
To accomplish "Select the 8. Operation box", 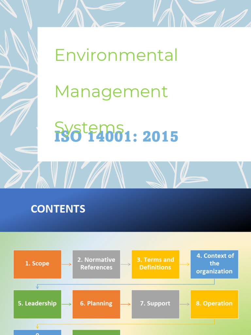I will click(x=214, y=304).
